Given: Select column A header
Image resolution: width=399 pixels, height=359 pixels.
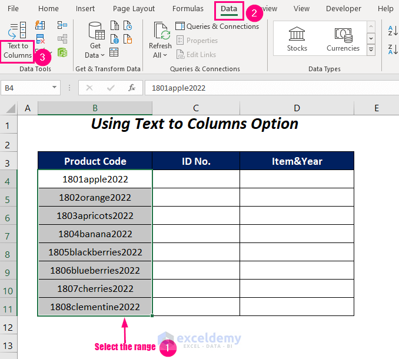Looking at the screenshot, I should click(28, 108).
